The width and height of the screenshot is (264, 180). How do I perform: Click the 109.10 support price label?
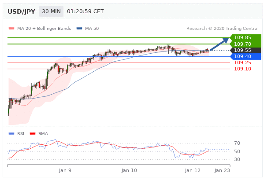(242, 69)
